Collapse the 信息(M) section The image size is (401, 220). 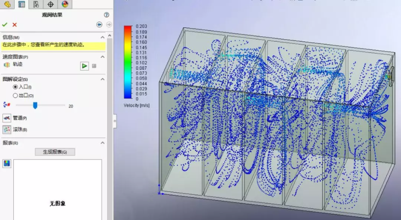point(103,37)
